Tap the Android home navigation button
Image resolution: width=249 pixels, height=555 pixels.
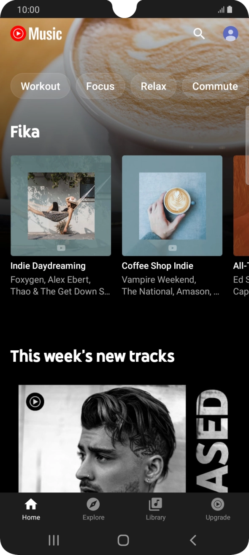(x=123, y=540)
